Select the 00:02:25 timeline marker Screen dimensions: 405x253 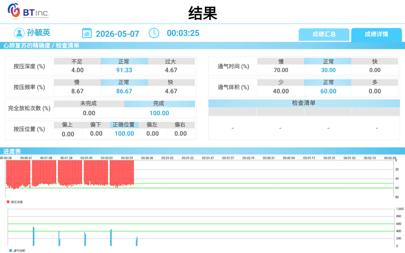pos(127,158)
